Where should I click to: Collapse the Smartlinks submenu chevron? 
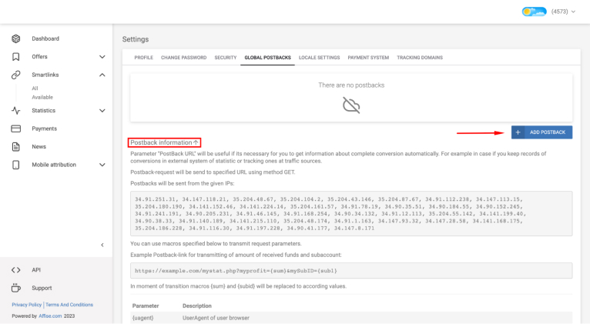click(102, 75)
